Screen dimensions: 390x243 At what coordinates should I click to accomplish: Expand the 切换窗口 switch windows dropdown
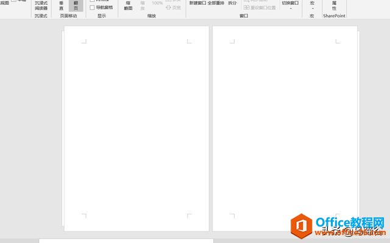coord(290,5)
